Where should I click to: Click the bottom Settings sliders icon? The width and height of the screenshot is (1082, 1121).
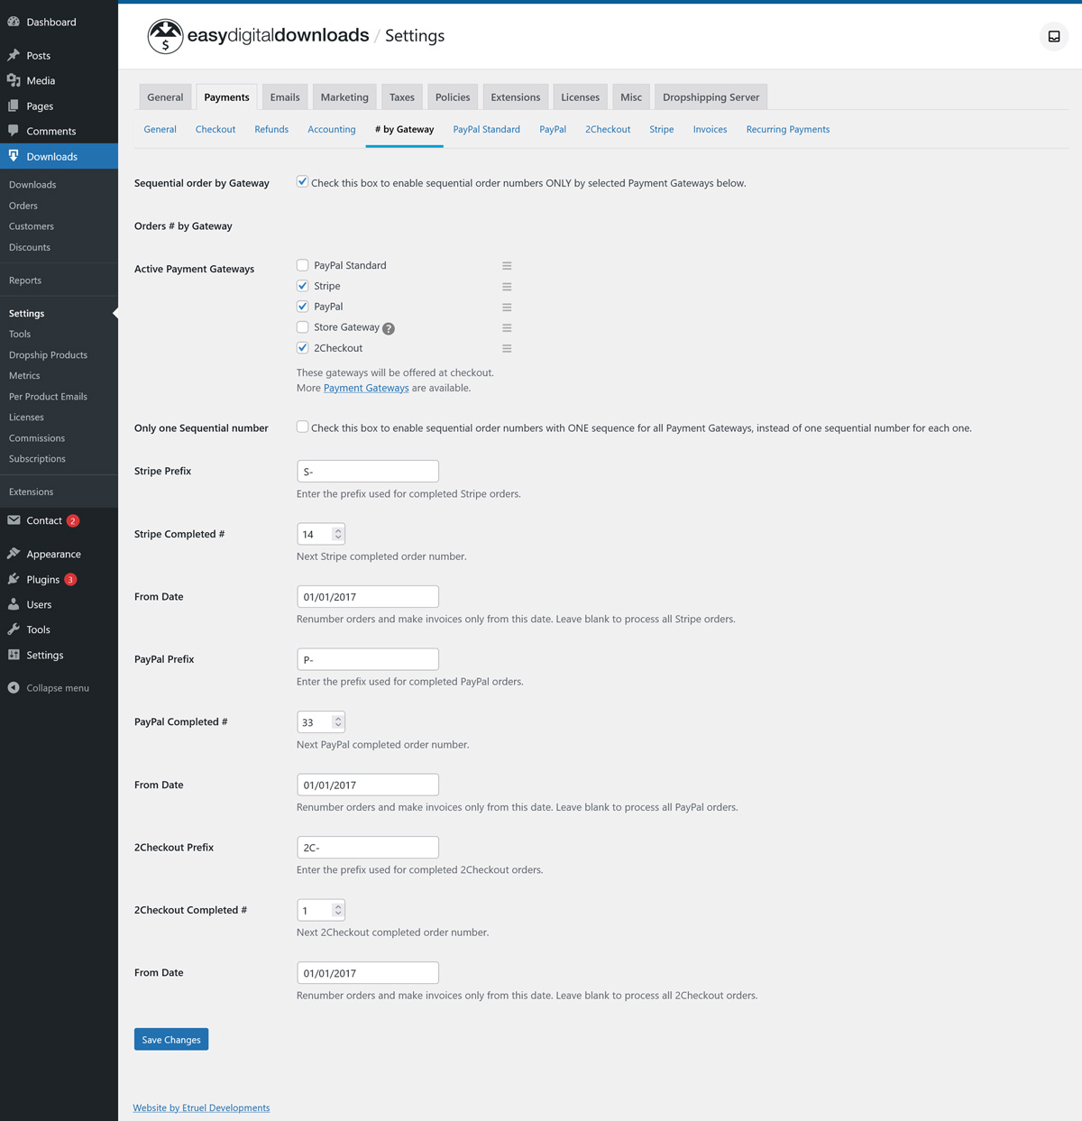click(x=14, y=655)
